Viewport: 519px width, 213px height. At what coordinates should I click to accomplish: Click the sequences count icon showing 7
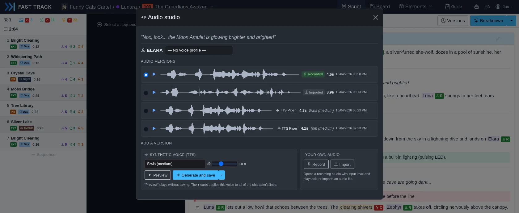[x=6, y=20]
